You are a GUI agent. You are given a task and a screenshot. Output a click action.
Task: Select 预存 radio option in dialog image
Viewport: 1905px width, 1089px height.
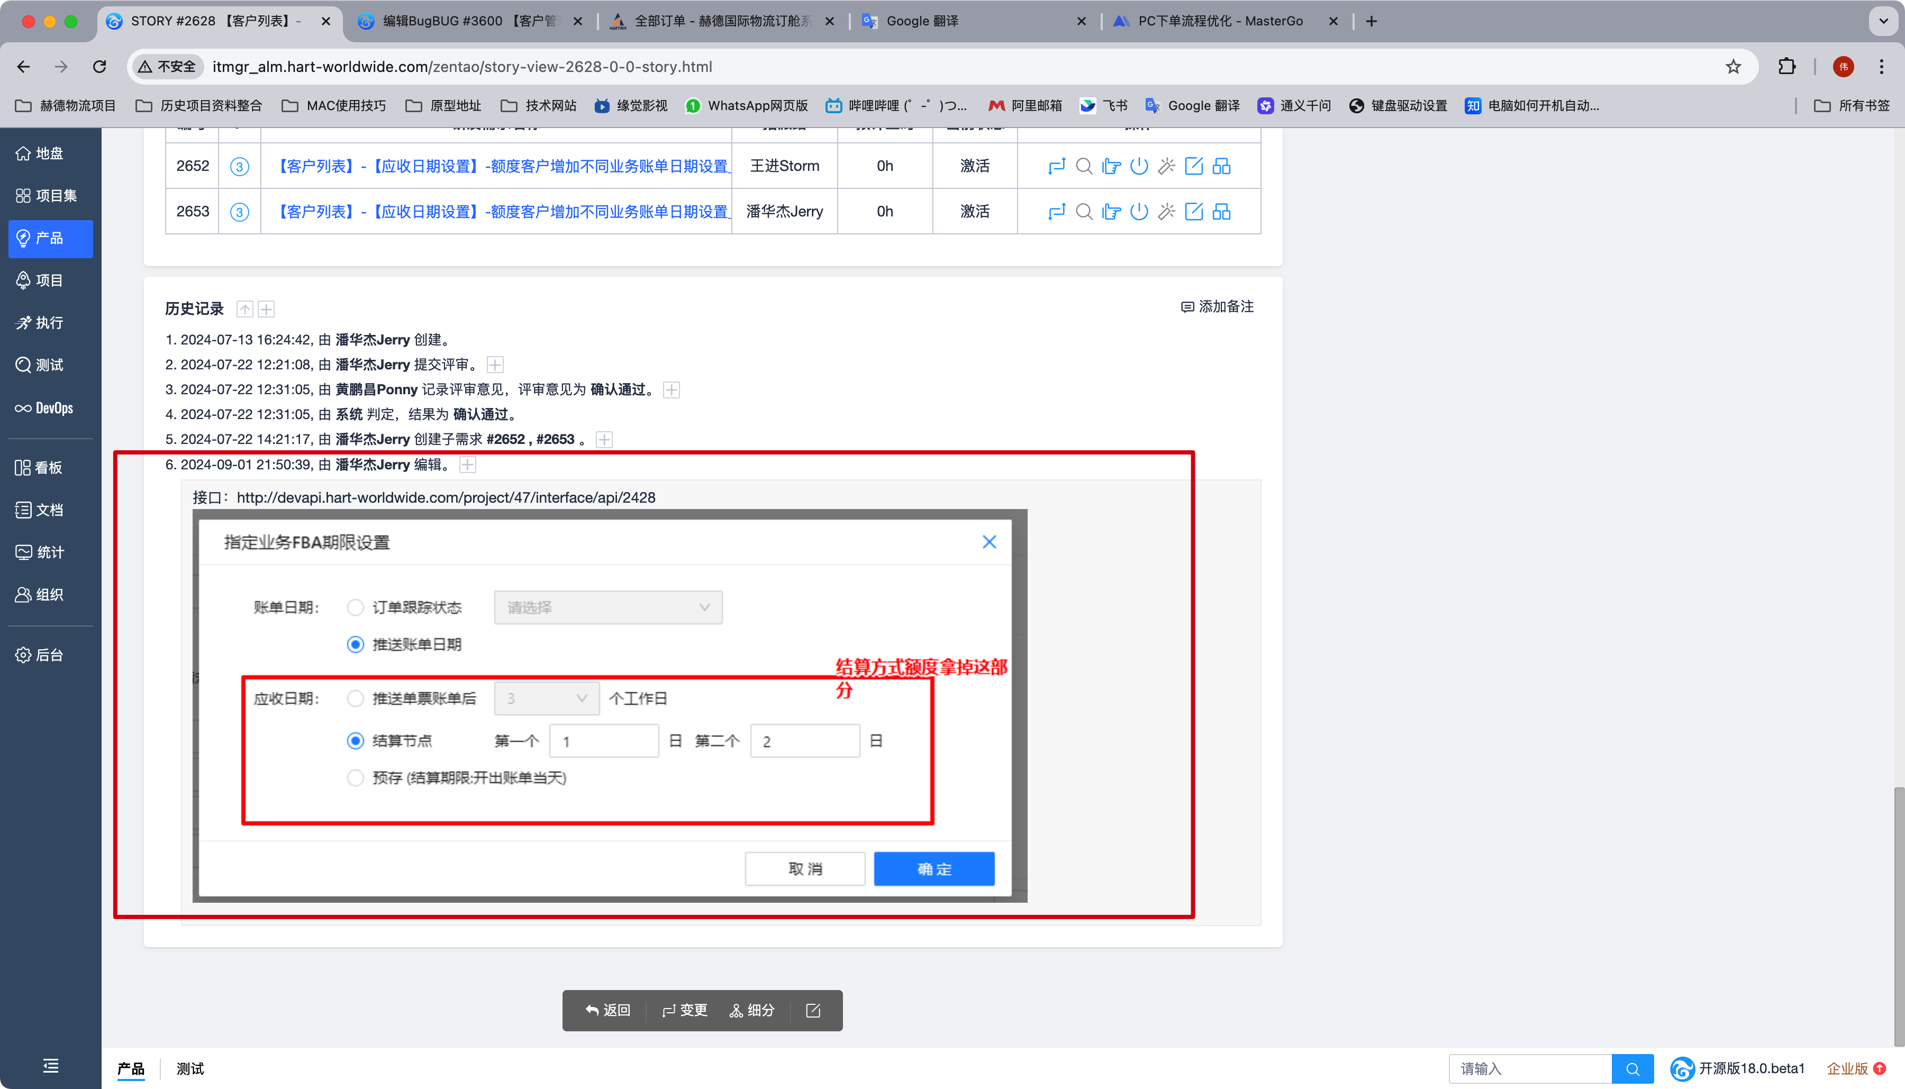pyautogui.click(x=355, y=778)
